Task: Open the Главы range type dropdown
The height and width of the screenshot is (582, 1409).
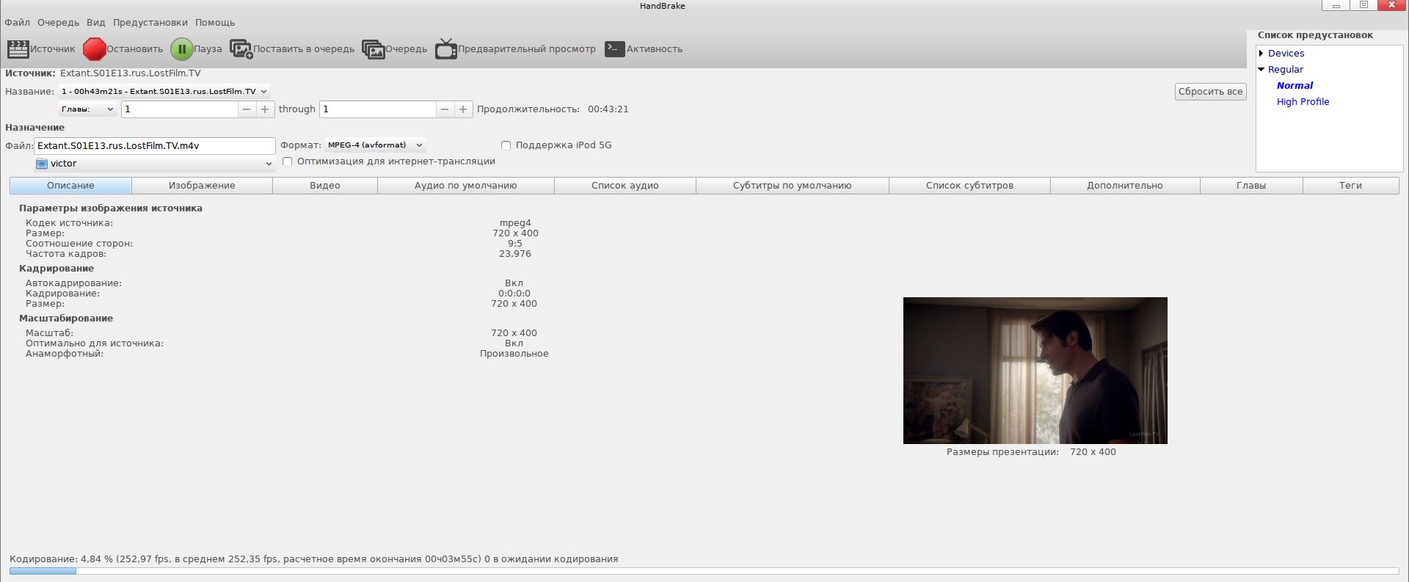Action: tap(87, 109)
